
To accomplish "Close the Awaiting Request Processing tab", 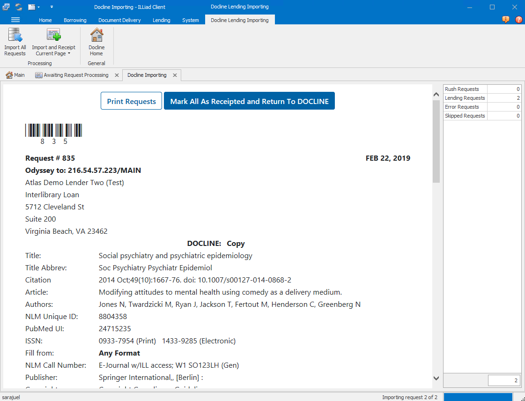I will [117, 75].
